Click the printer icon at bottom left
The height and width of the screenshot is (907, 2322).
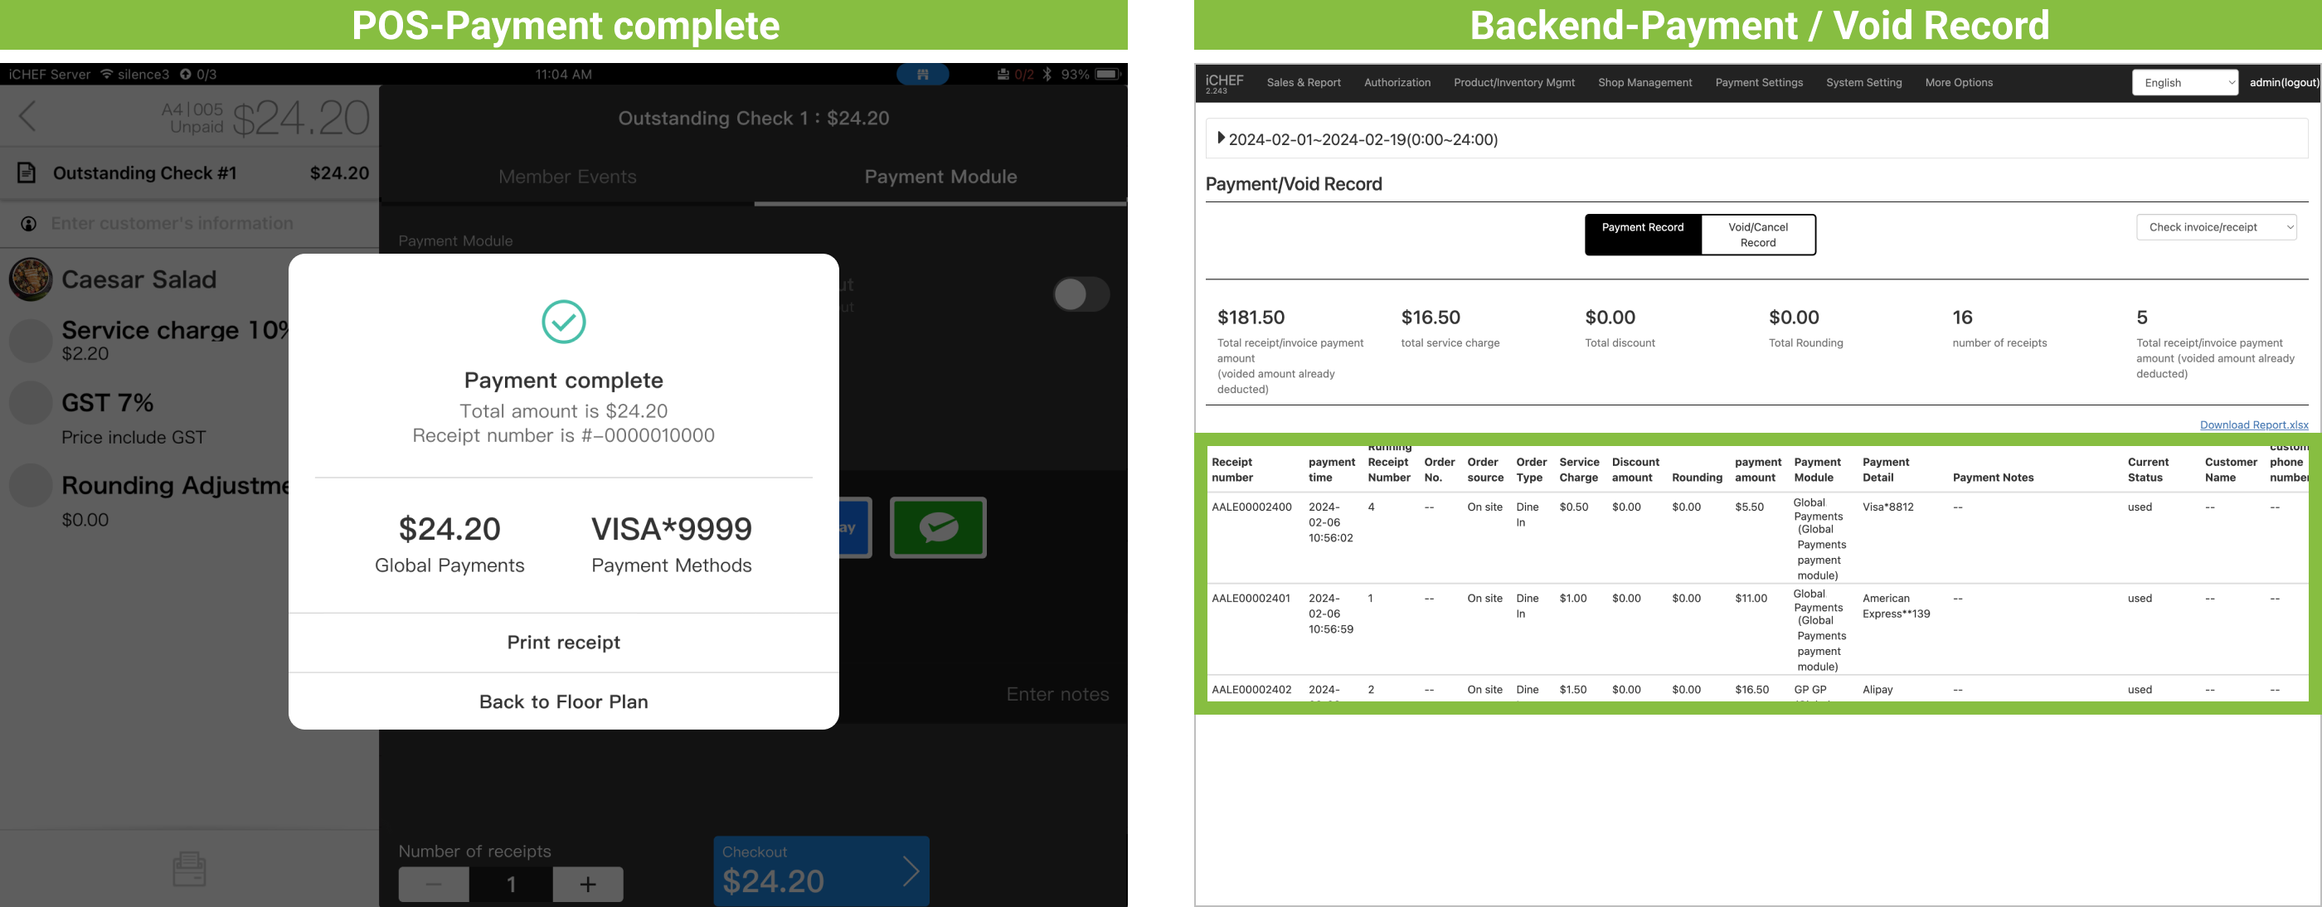coord(189,869)
